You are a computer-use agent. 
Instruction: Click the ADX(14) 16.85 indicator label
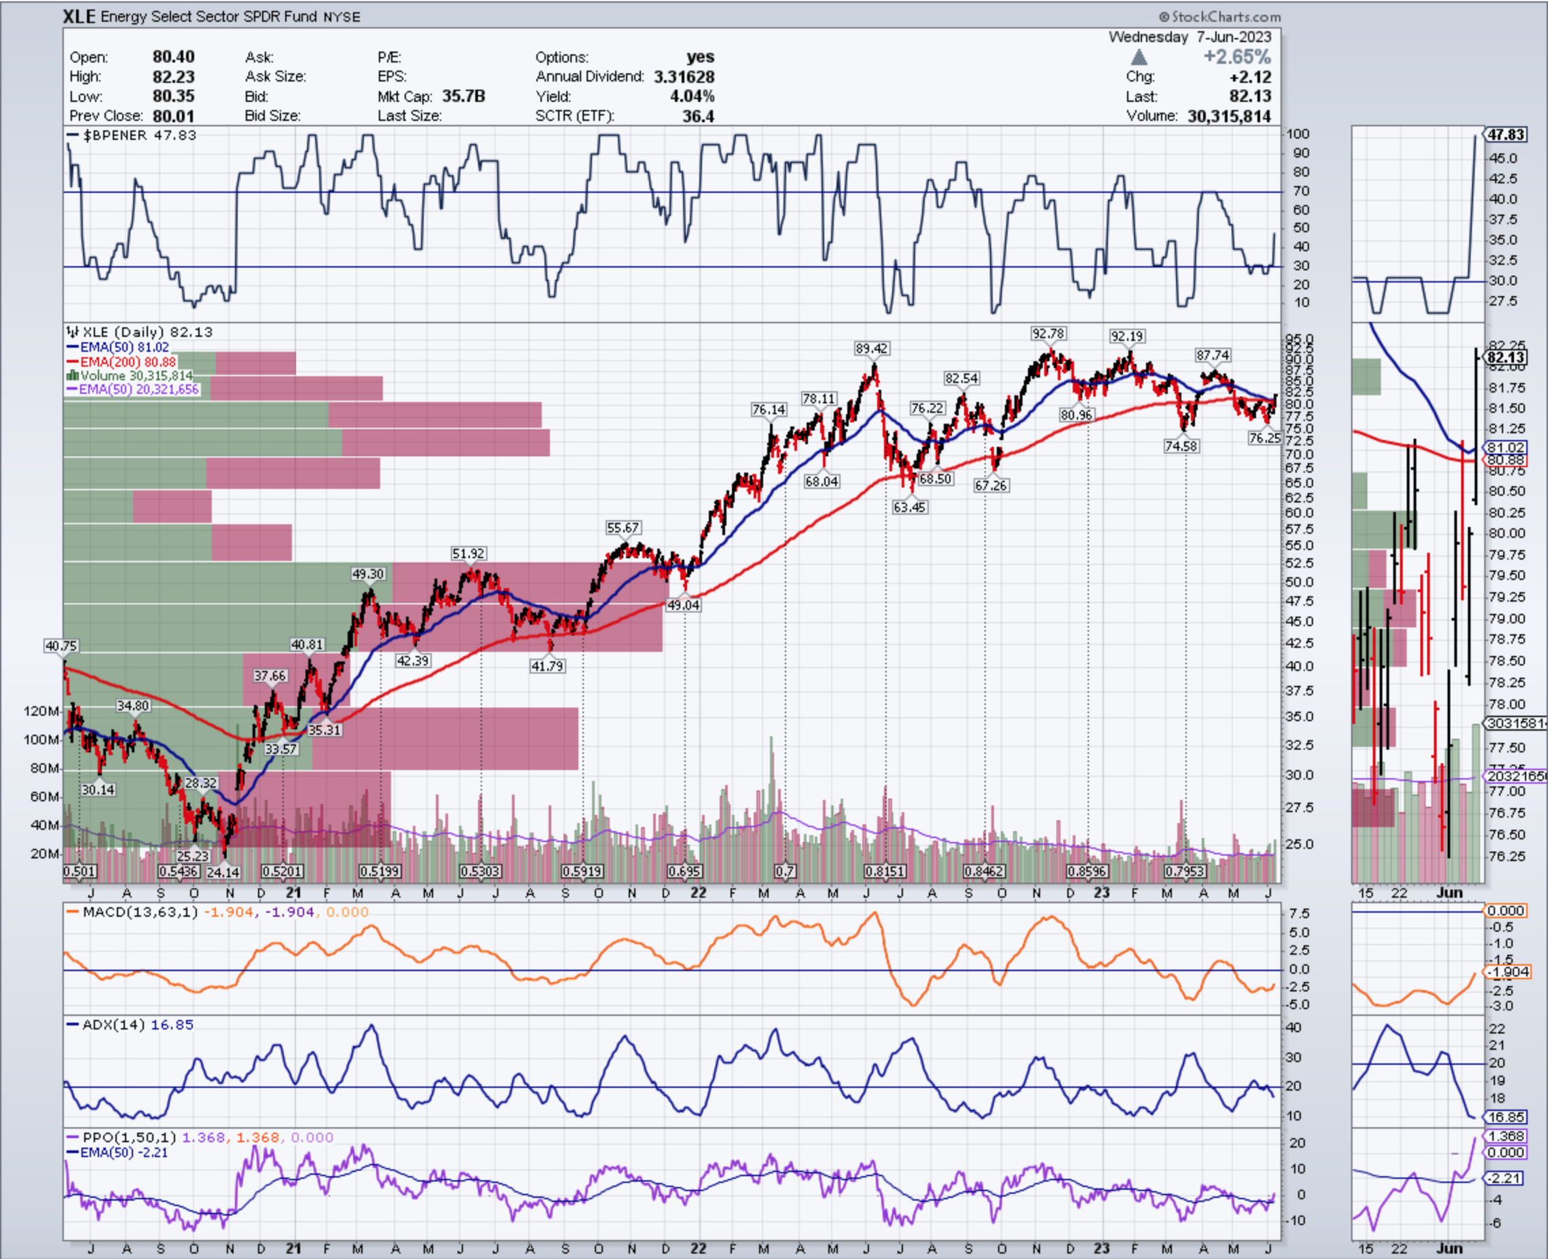coord(130,1024)
